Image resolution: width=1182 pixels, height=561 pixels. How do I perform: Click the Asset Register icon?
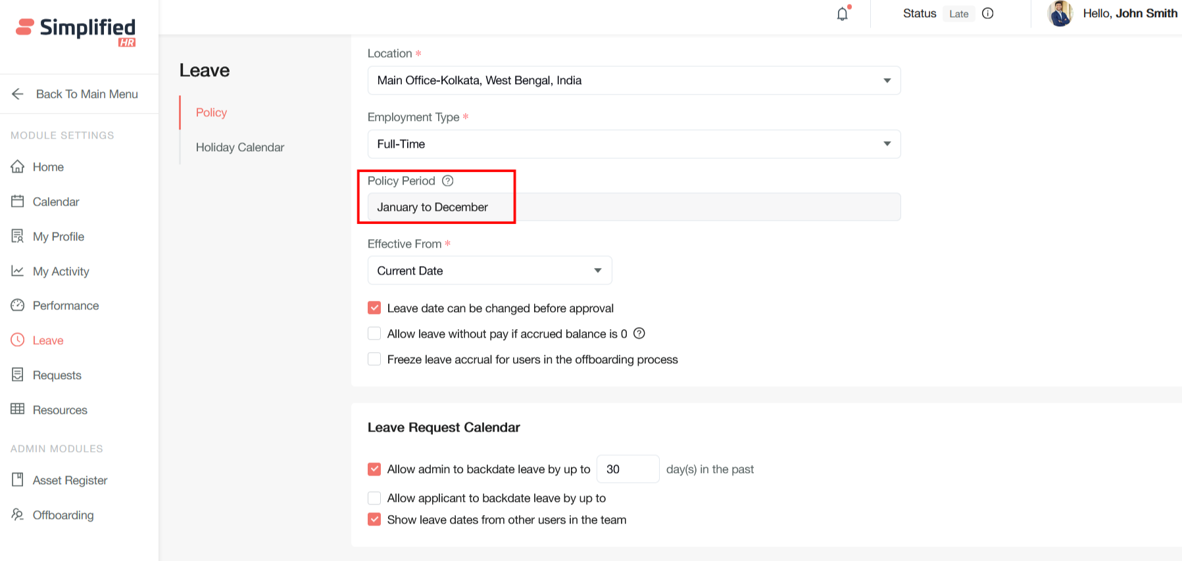(18, 480)
